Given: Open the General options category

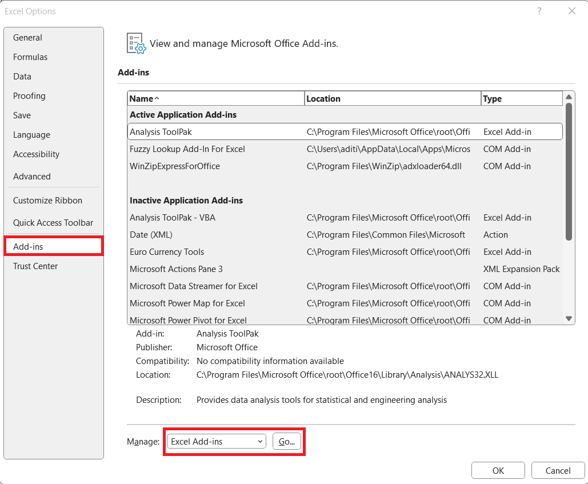Looking at the screenshot, I should [x=54, y=38].
